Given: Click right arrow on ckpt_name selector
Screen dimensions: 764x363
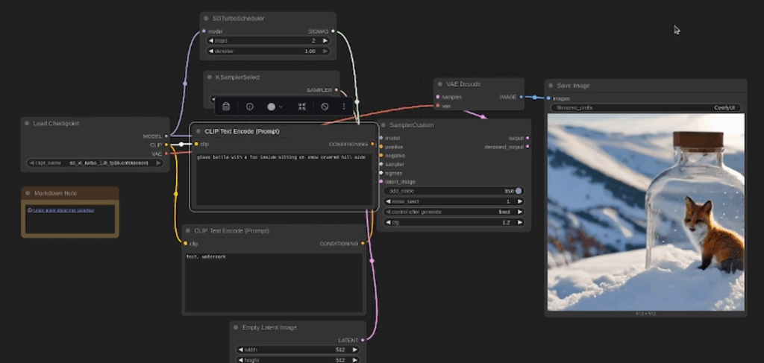Looking at the screenshot, I should coord(158,162).
